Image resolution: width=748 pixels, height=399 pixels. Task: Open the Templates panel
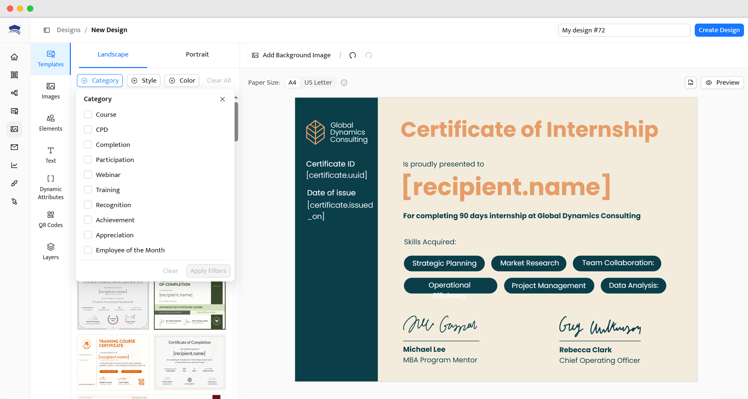coord(50,59)
